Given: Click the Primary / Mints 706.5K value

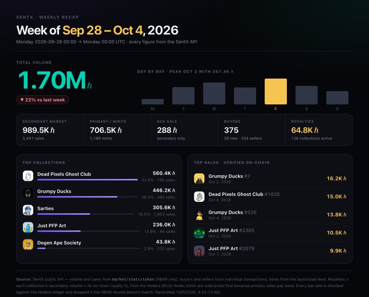Looking at the screenshot, I should pos(106,130).
